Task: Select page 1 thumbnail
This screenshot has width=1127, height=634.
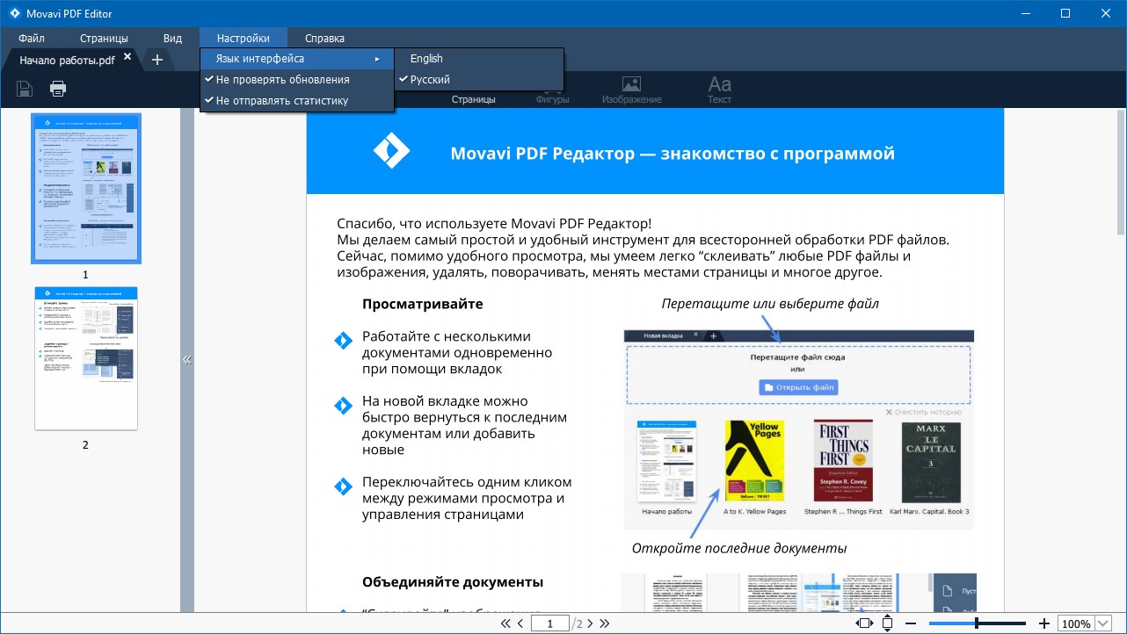Action: 85,188
